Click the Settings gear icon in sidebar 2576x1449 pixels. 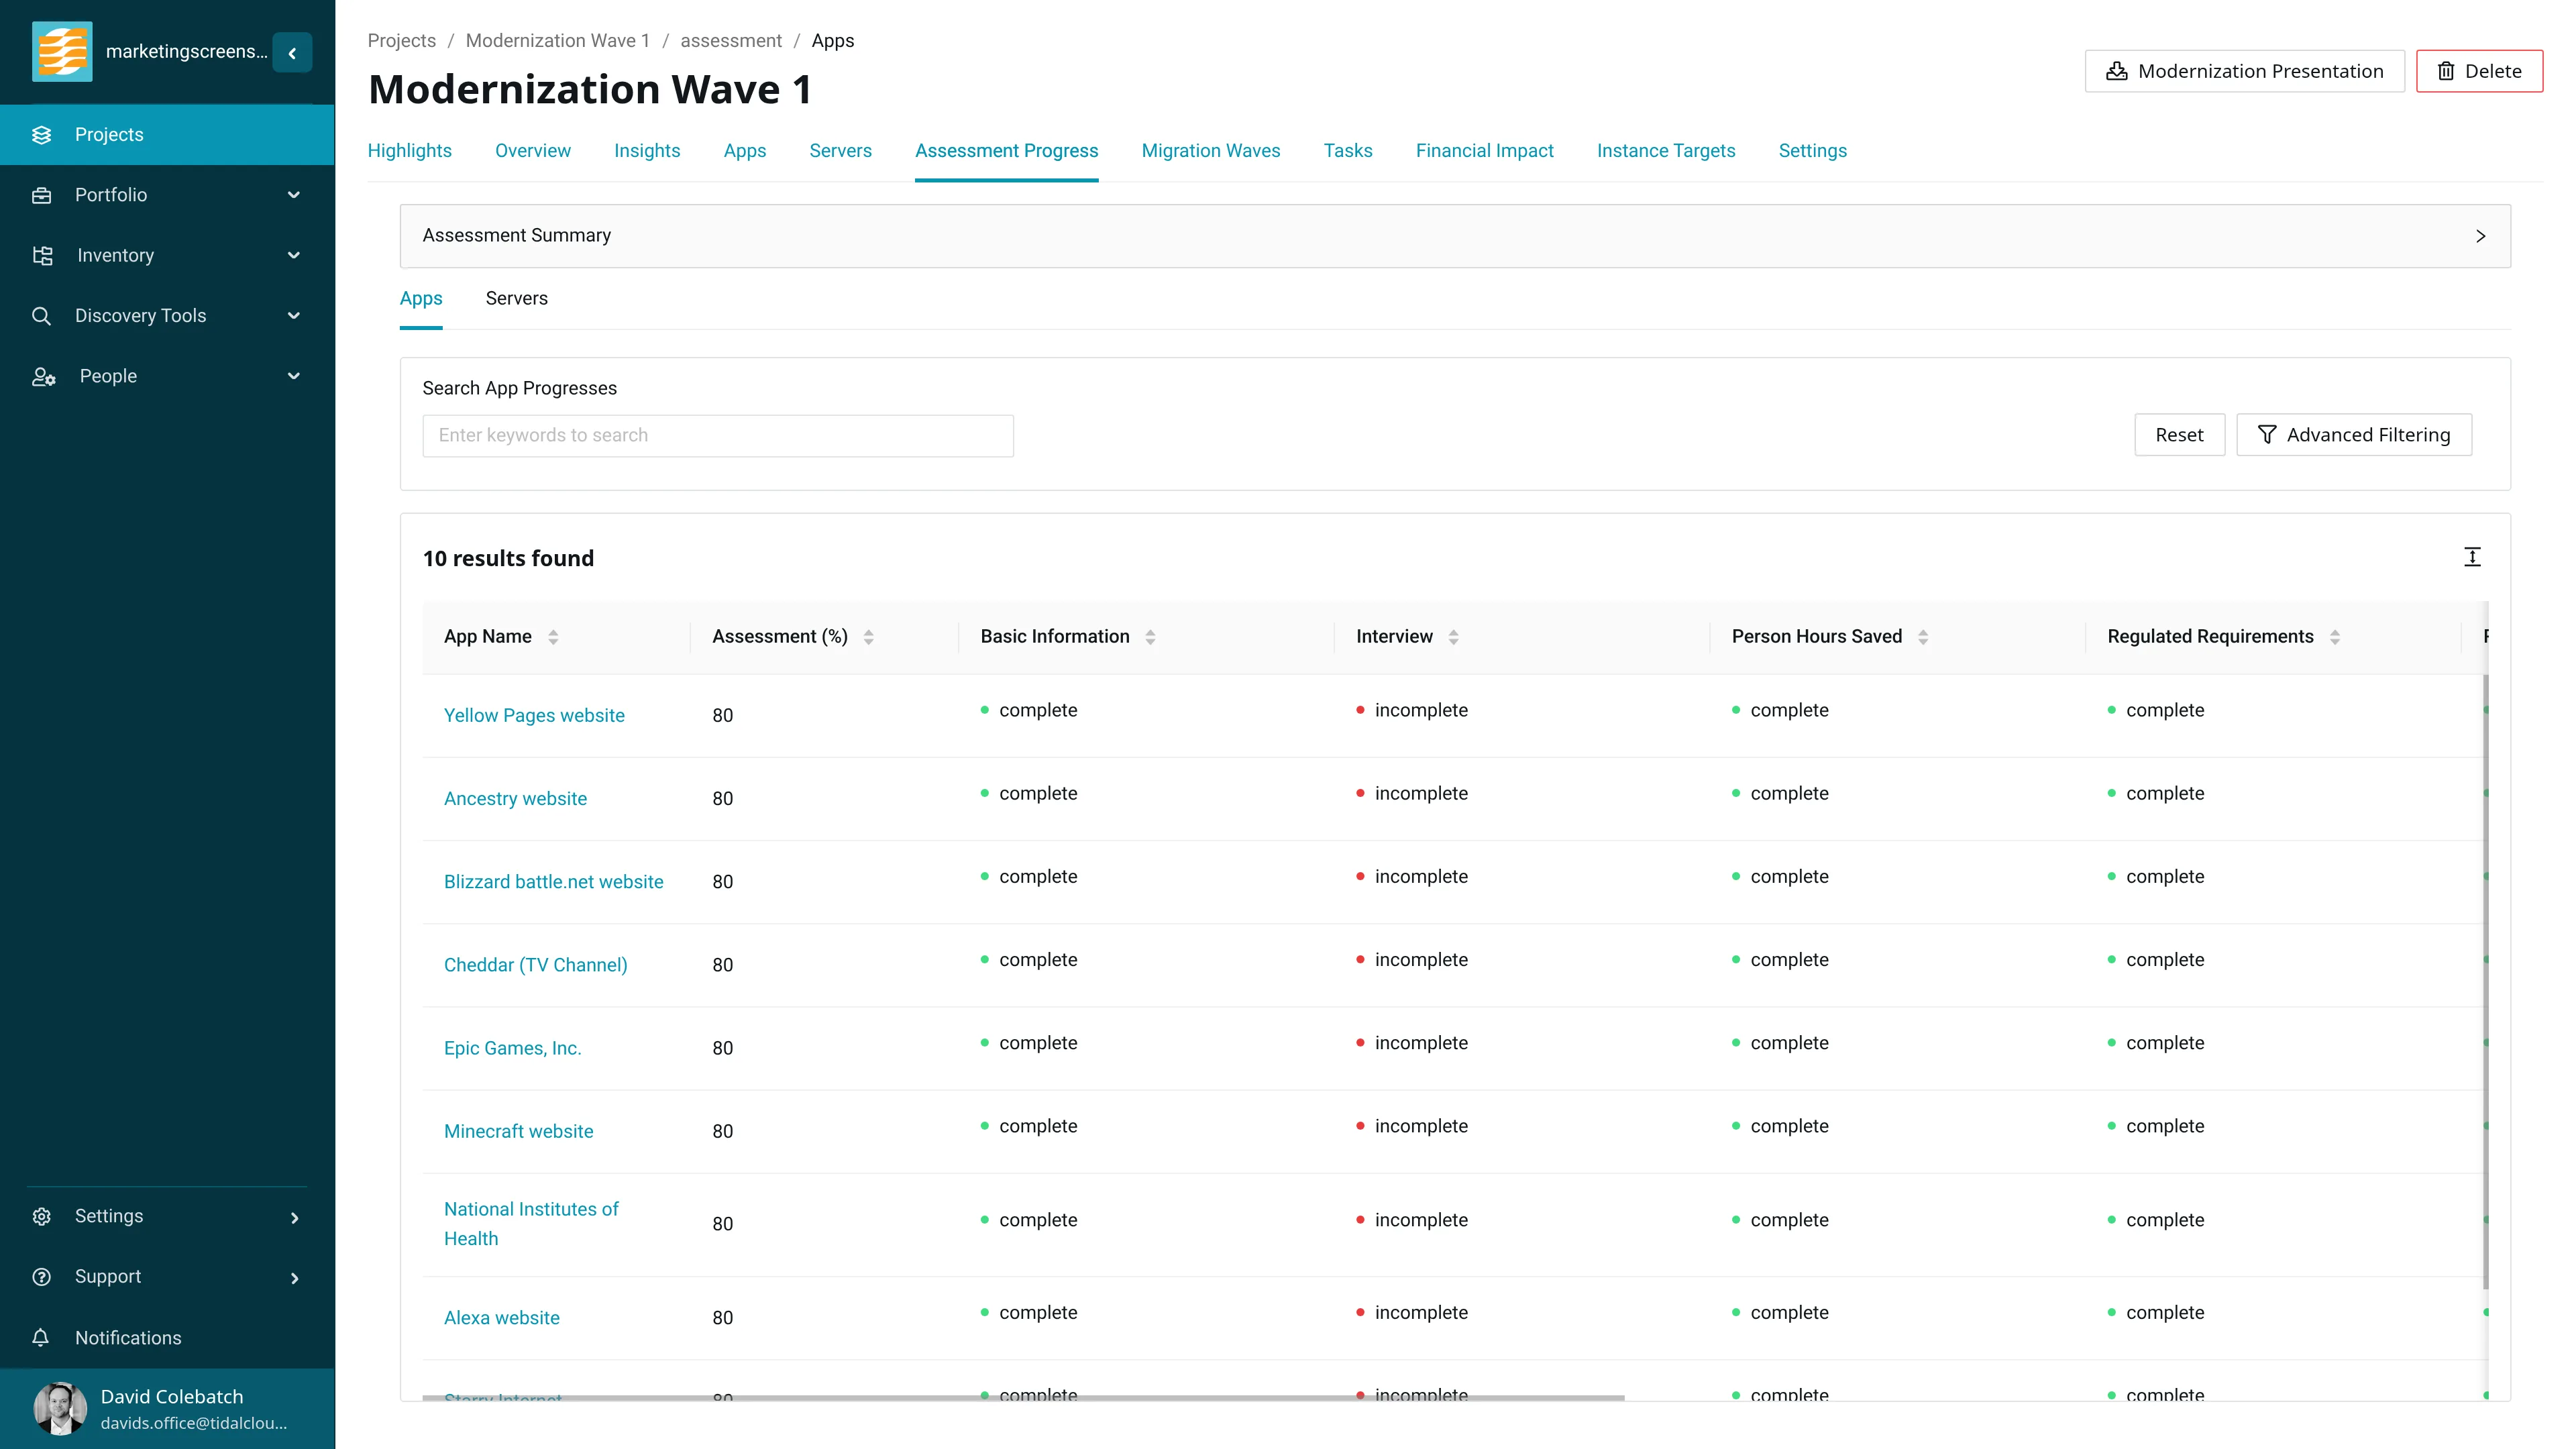click(x=41, y=1217)
